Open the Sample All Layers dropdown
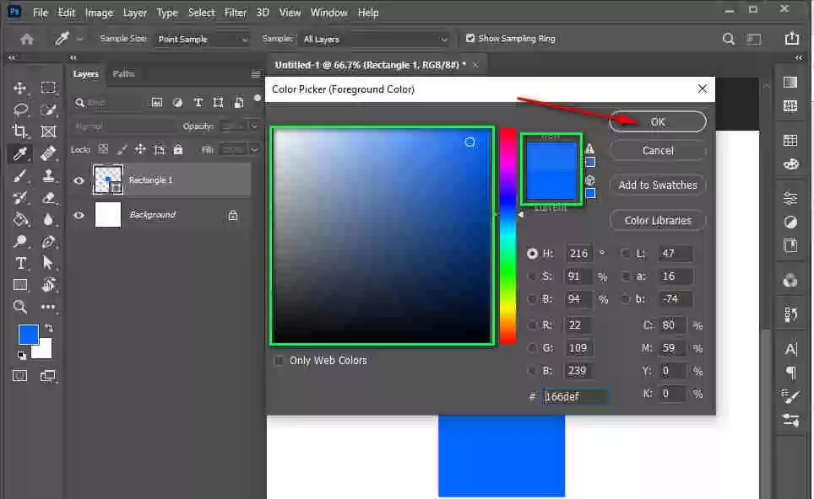 click(375, 39)
